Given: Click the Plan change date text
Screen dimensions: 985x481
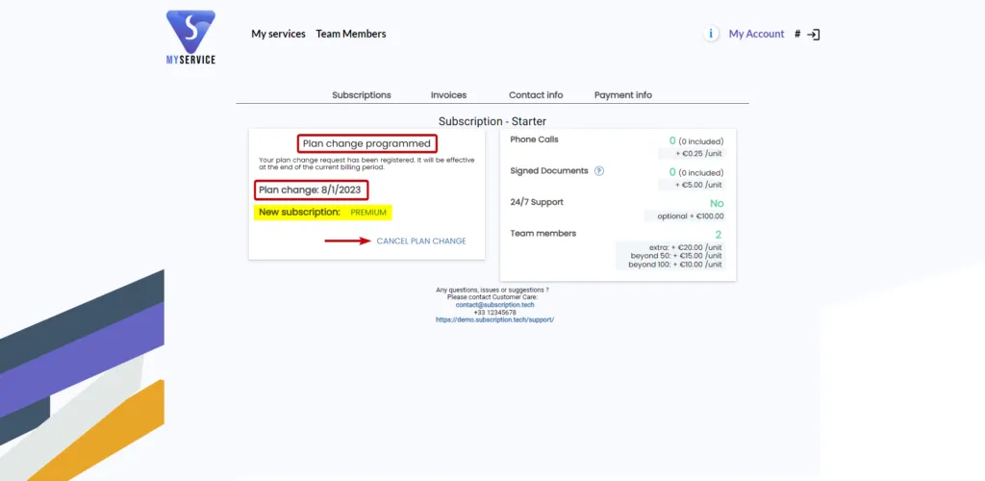Looking at the screenshot, I should (311, 190).
